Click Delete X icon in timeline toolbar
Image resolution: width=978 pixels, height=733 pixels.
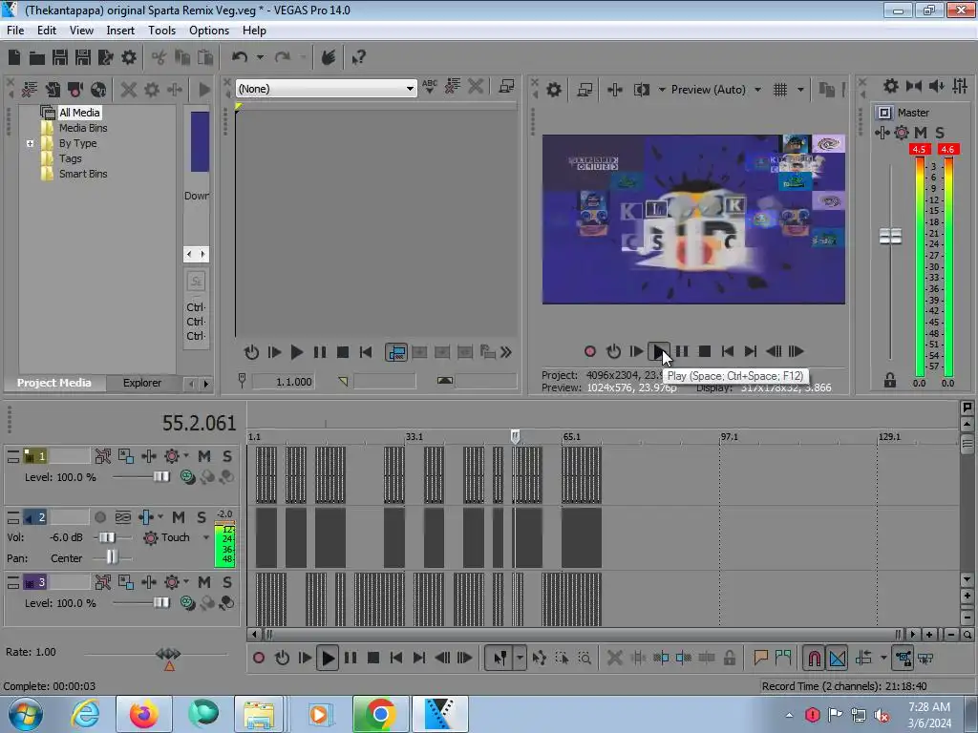click(614, 658)
